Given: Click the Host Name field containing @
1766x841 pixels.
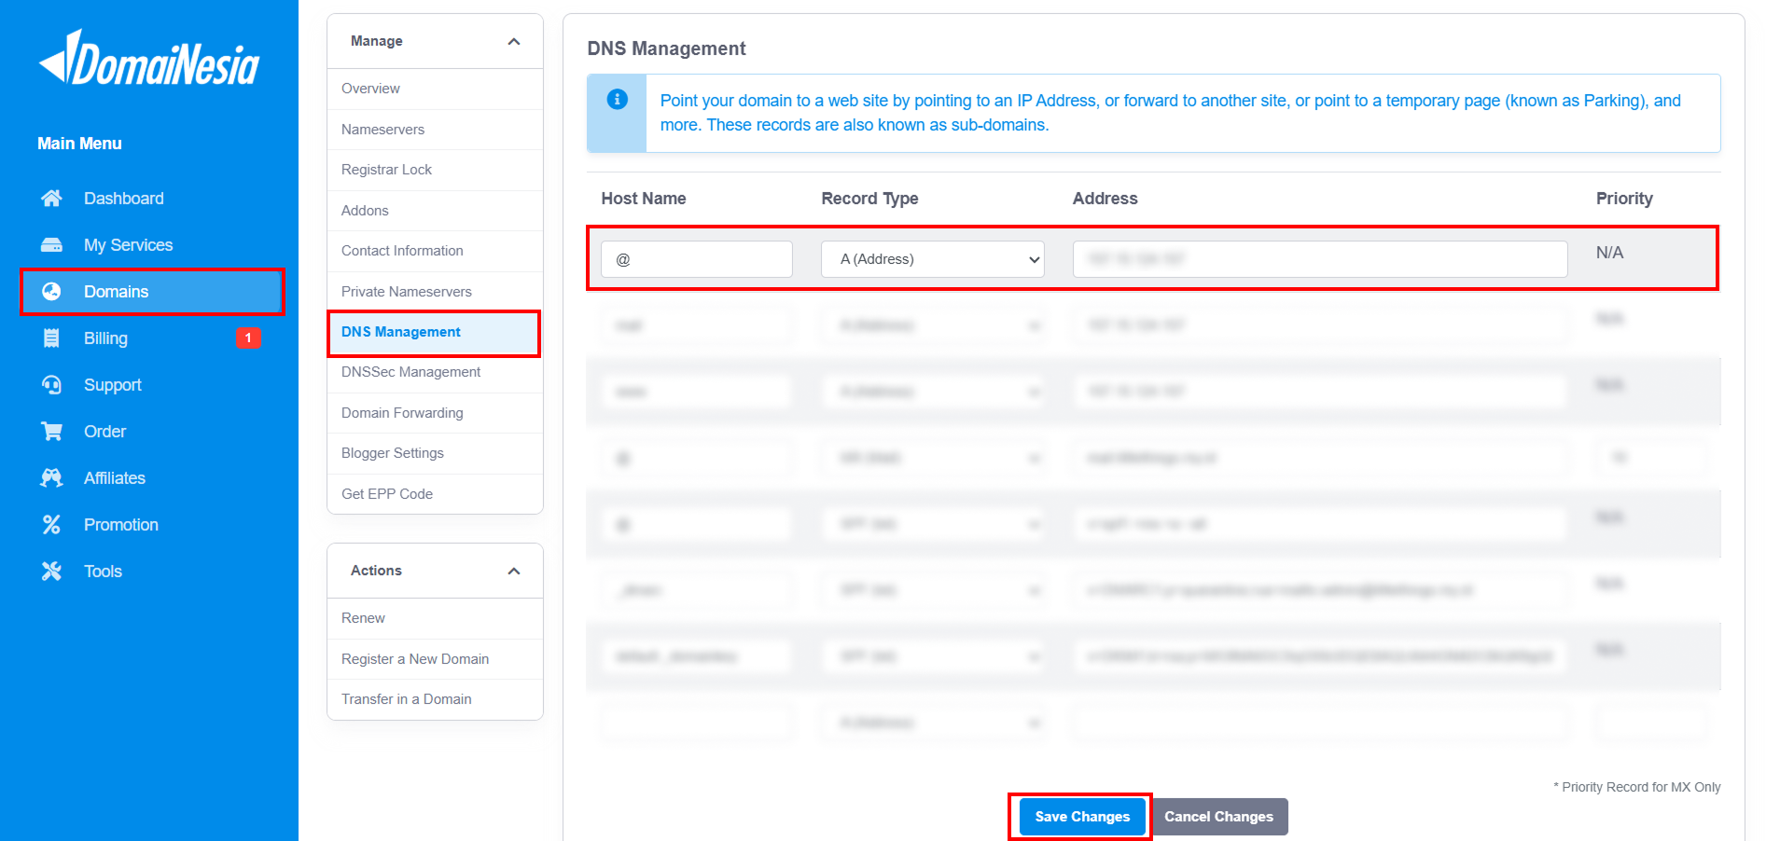Looking at the screenshot, I should [x=696, y=258].
